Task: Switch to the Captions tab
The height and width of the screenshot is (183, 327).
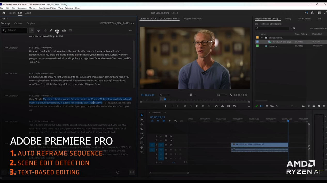Action: tap(18, 23)
